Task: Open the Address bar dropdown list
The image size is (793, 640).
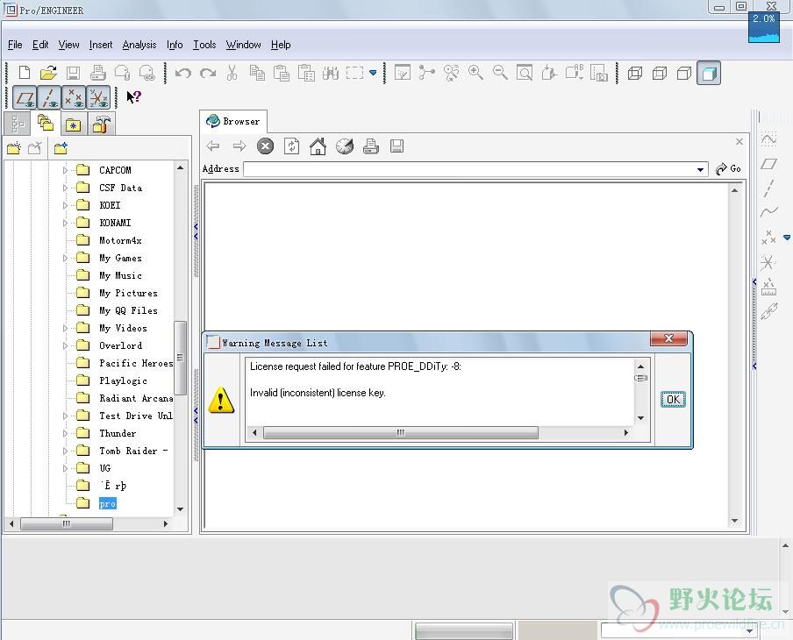Action: click(700, 169)
